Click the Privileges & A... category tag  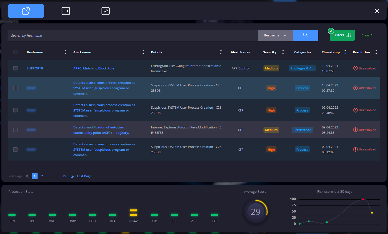coord(302,68)
